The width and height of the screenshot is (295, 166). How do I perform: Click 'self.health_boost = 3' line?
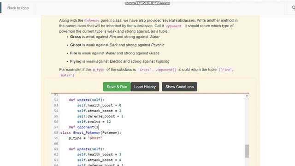coord(99,154)
